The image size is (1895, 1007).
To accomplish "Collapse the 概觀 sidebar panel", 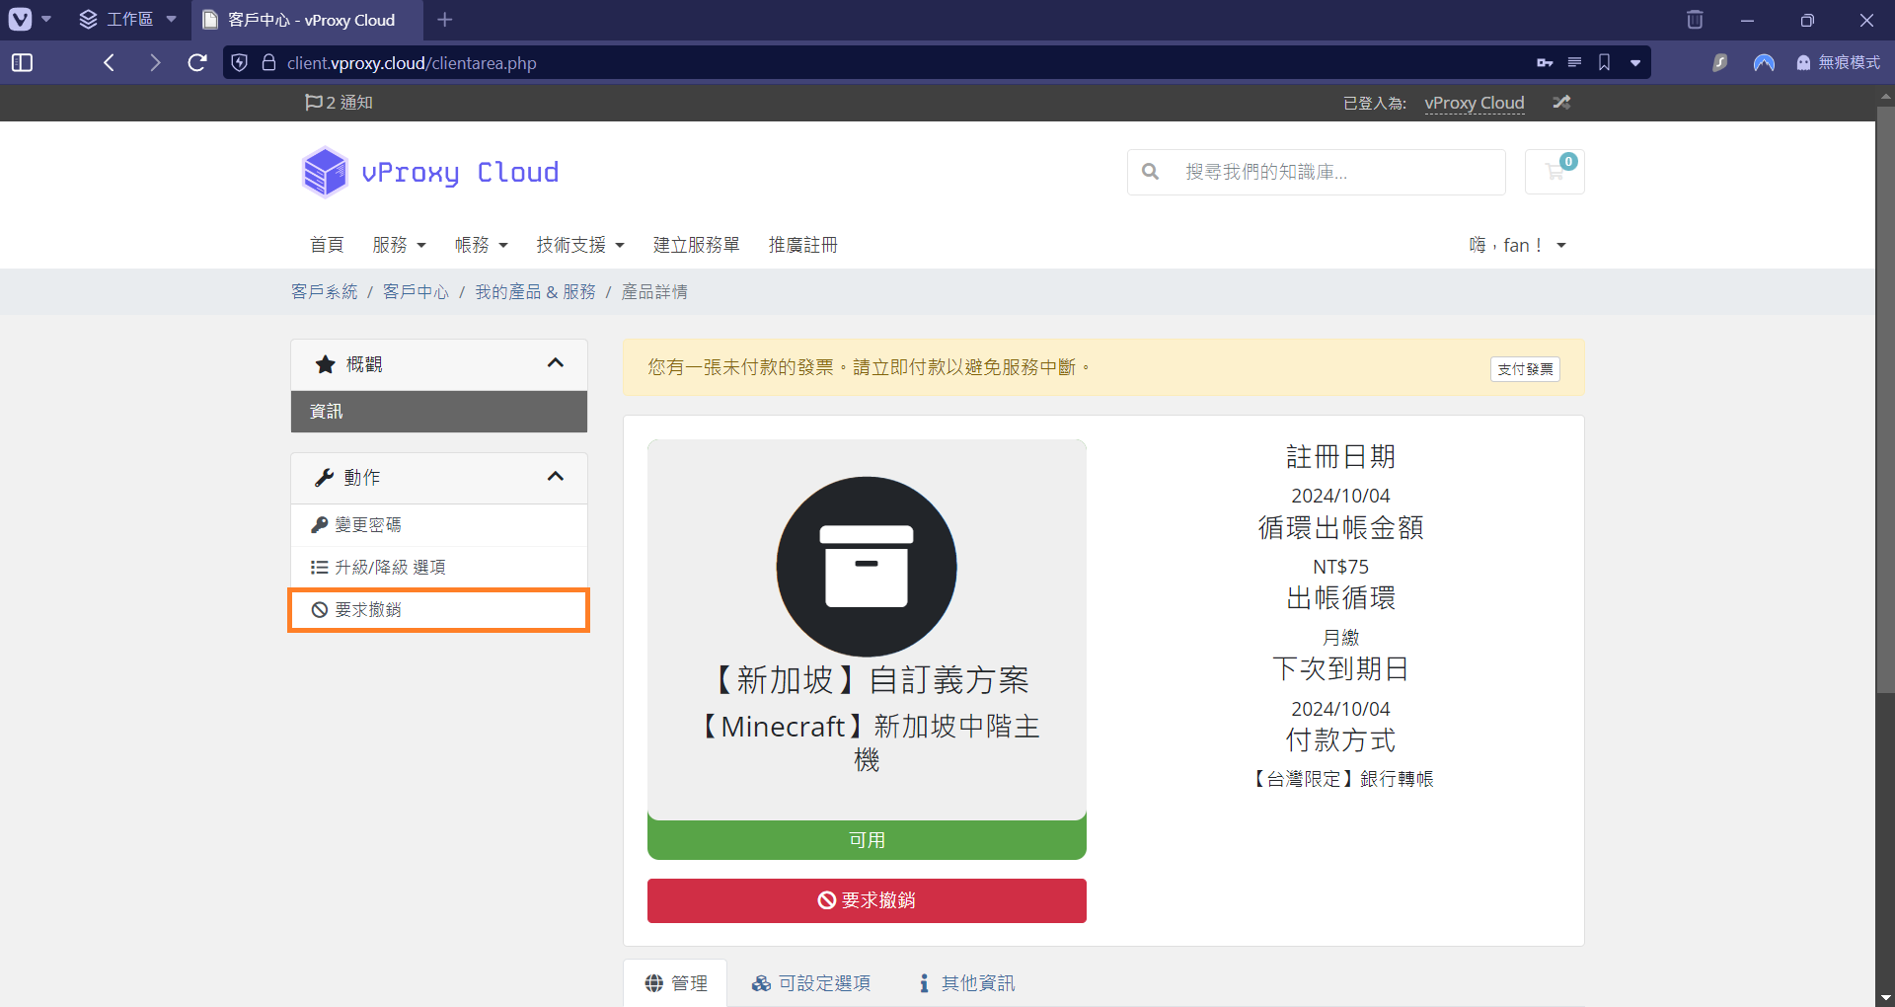I will (x=555, y=364).
